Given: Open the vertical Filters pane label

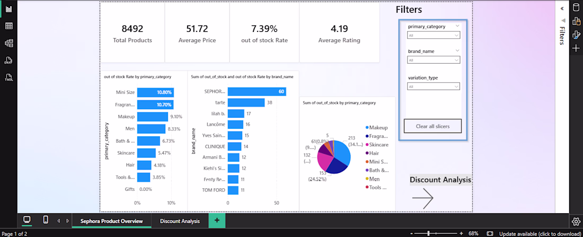Looking at the screenshot, I should 562,36.
